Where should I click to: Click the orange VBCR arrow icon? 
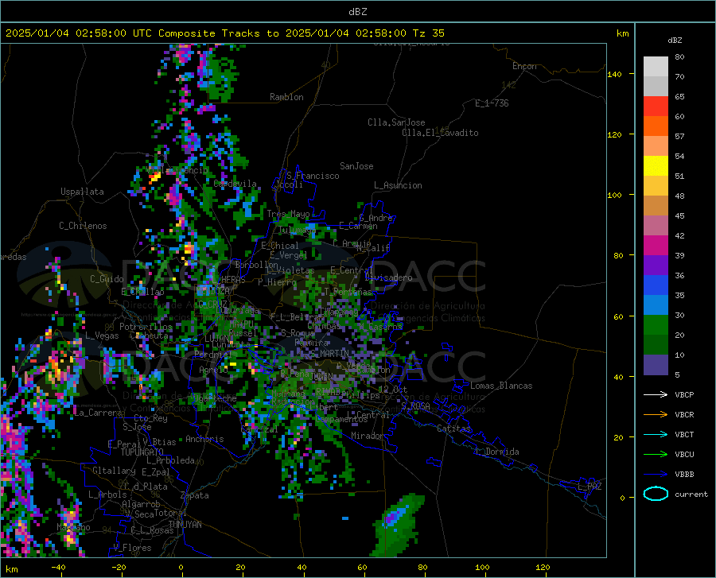pos(656,414)
